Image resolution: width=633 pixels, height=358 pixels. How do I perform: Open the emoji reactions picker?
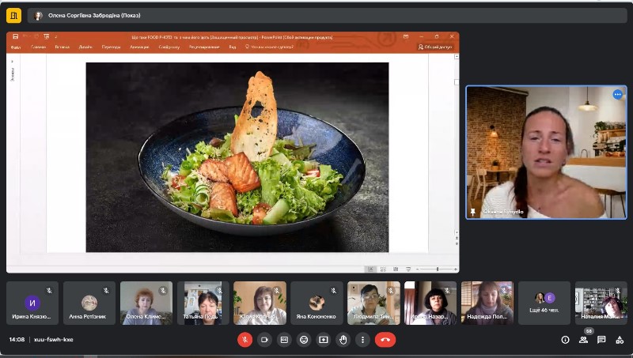click(x=304, y=340)
